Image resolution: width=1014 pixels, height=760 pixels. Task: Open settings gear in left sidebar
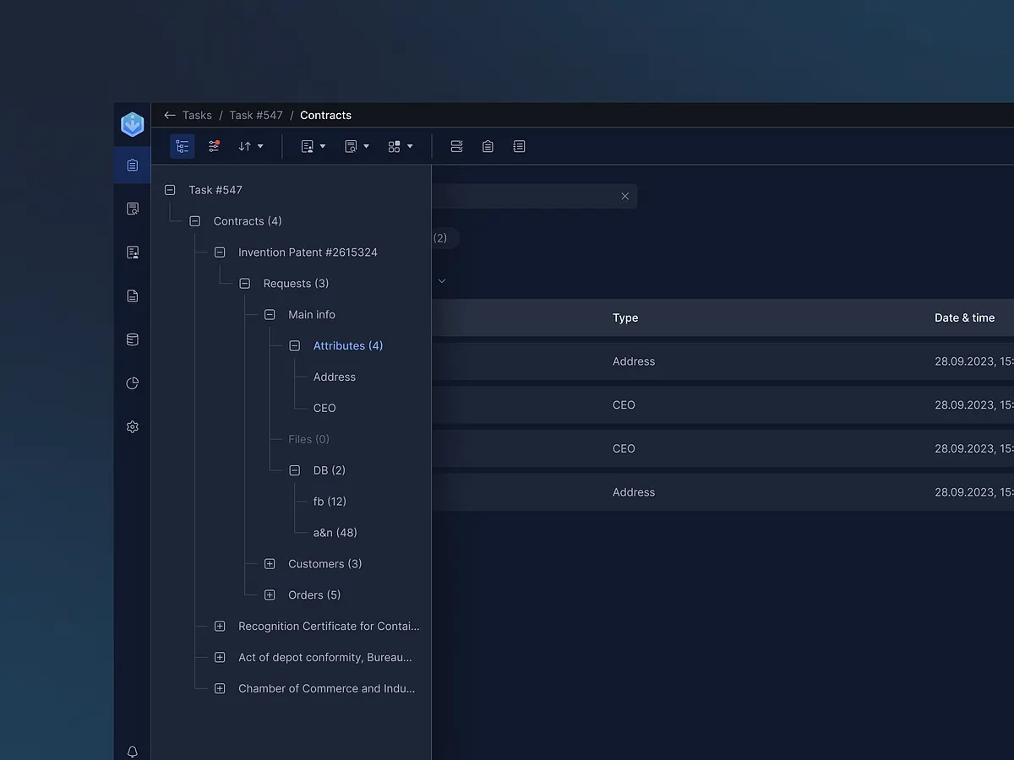coord(133,427)
